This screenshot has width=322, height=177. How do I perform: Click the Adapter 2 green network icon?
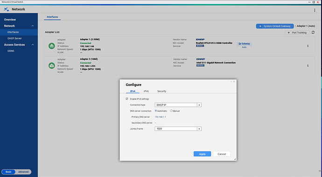[x=51, y=65]
